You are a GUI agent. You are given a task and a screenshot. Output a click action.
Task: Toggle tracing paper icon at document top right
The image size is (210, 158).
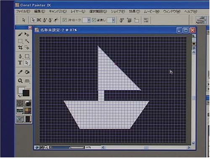pos(194,36)
